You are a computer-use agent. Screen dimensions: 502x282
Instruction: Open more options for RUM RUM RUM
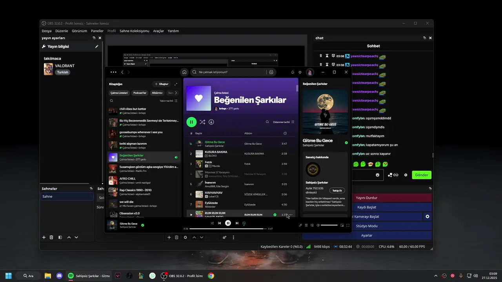click(x=291, y=215)
